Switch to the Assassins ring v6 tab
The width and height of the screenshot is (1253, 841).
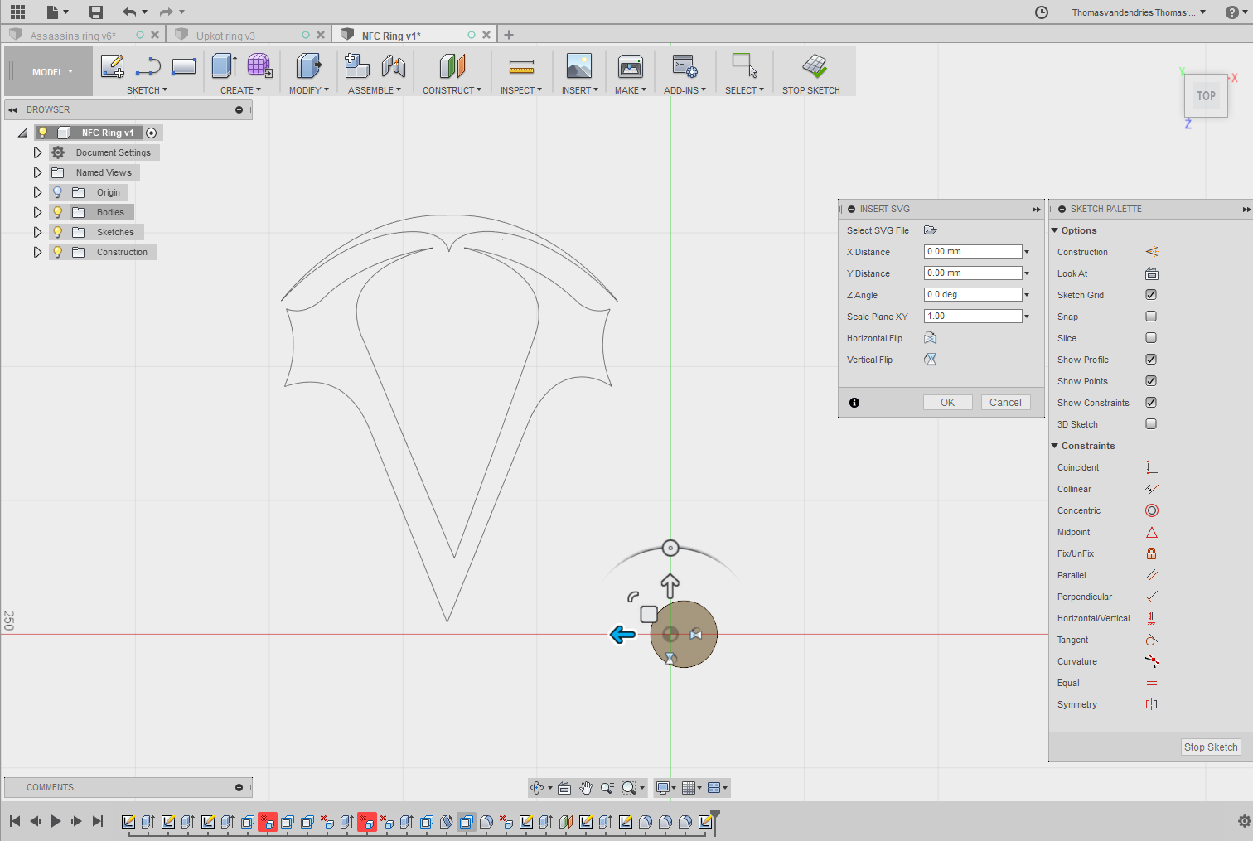(75, 35)
